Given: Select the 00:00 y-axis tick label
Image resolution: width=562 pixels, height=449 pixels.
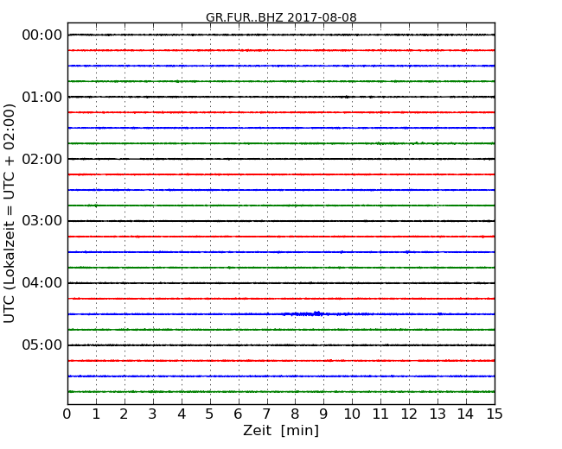Looking at the screenshot, I should coord(42,35).
